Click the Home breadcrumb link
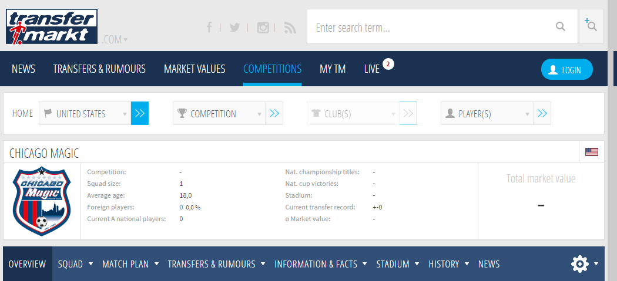Image resolution: width=617 pixels, height=281 pixels. pos(23,114)
